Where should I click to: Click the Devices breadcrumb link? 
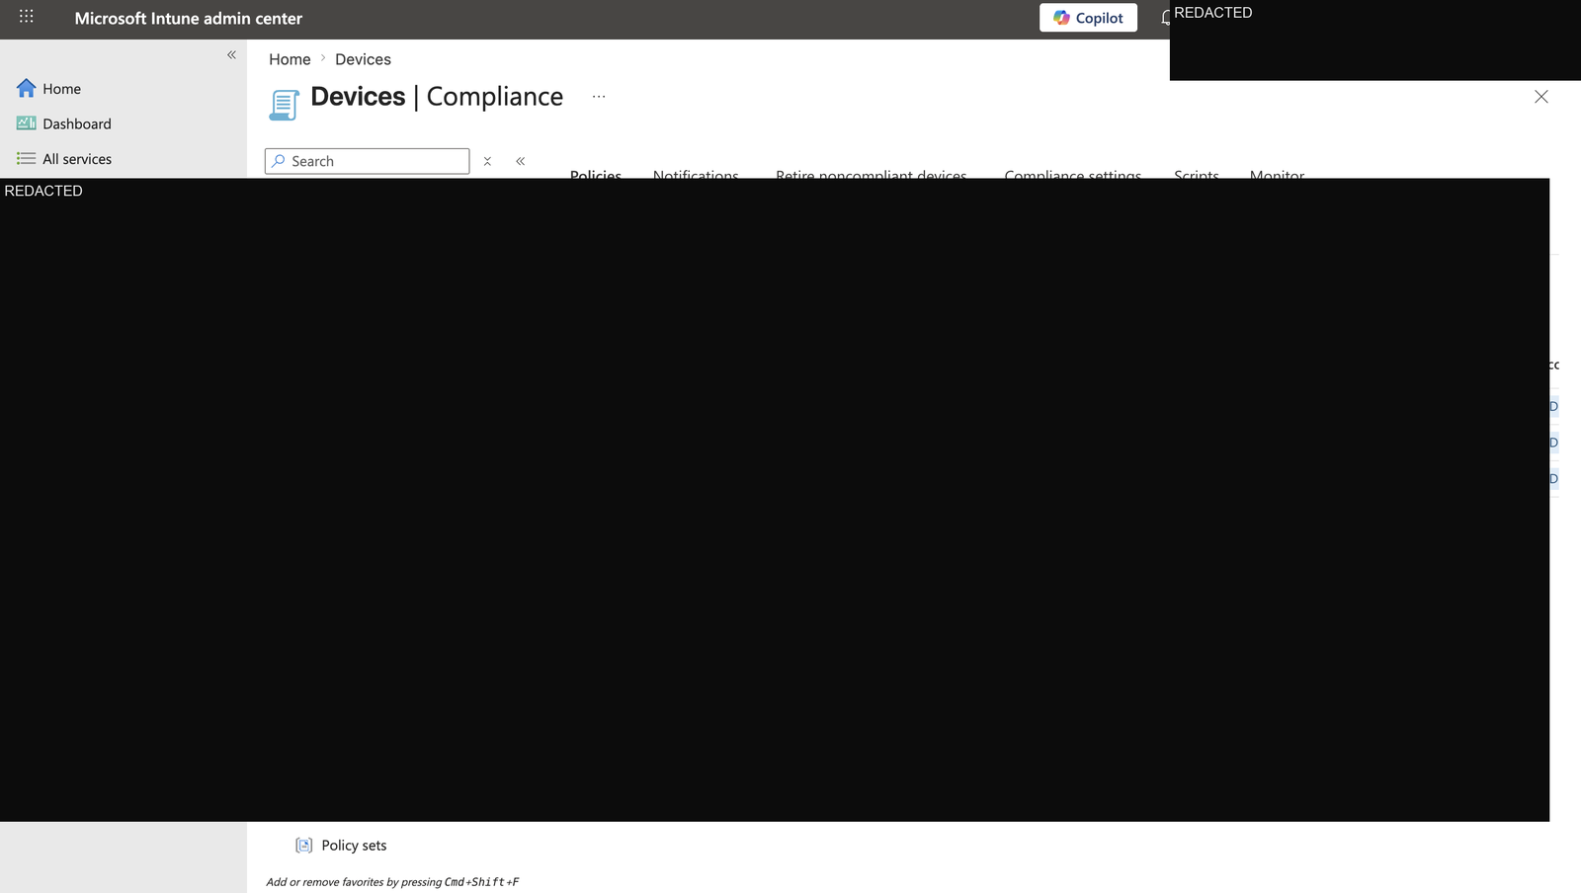[x=363, y=59]
